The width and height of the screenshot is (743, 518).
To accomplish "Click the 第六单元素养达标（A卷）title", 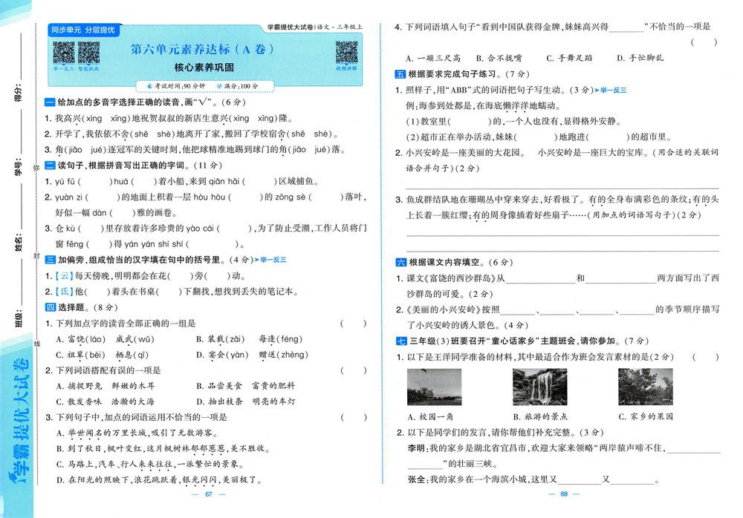I will [x=201, y=50].
